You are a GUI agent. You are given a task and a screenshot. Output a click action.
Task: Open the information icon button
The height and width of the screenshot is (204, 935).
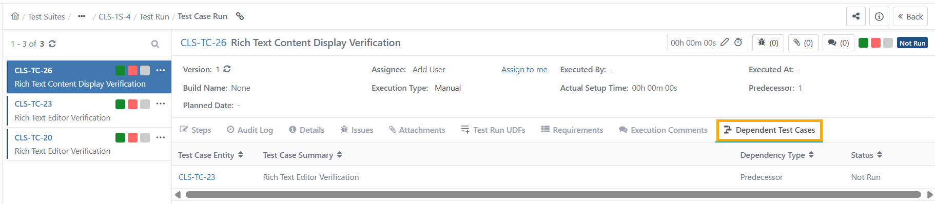(x=879, y=16)
